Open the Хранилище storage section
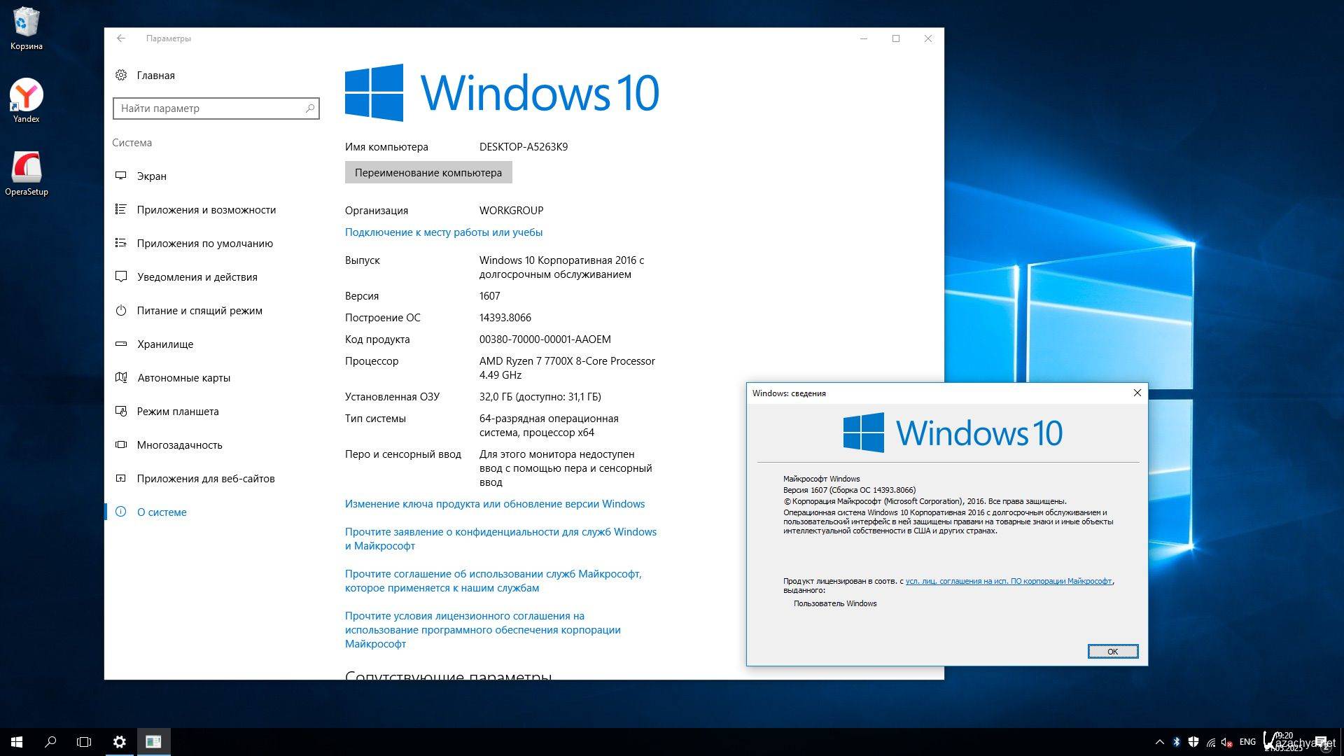Screen dimensions: 1344x756 coord(164,344)
